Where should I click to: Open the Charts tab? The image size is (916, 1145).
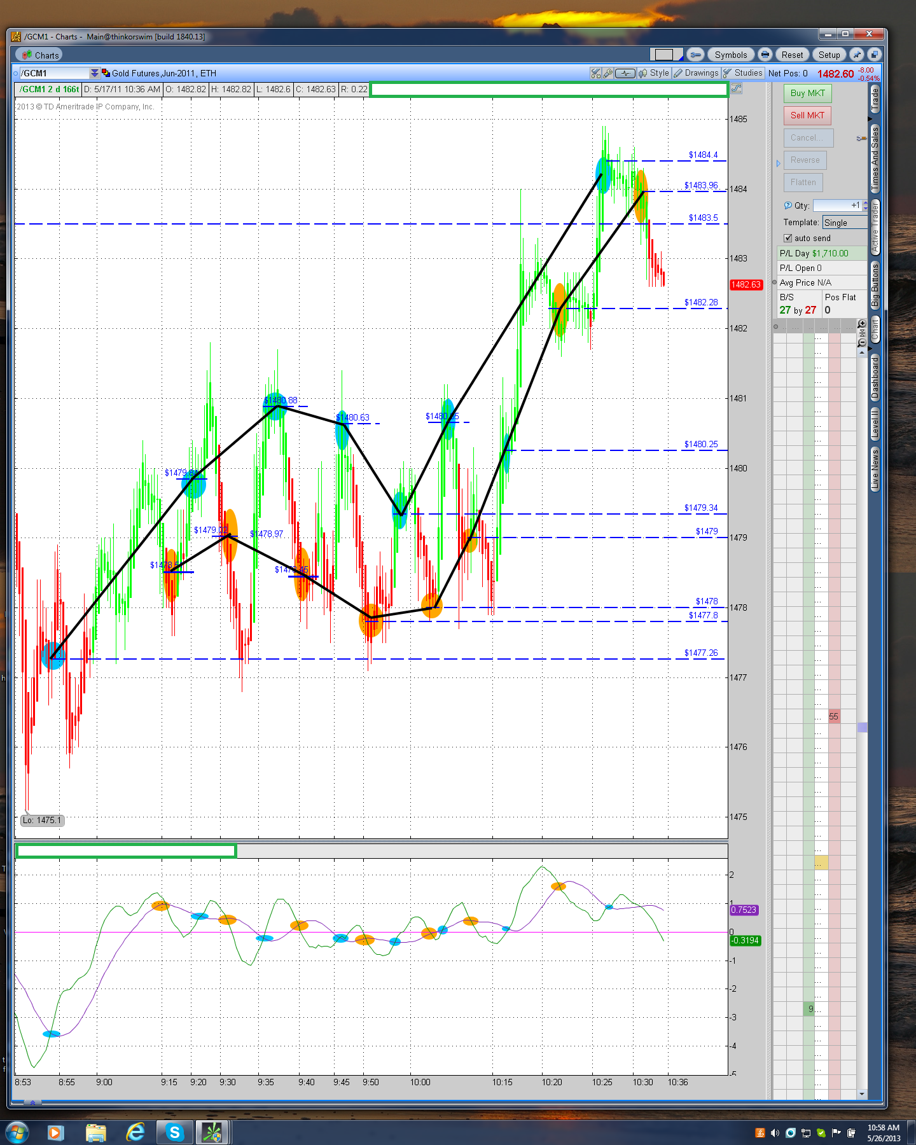[39, 55]
